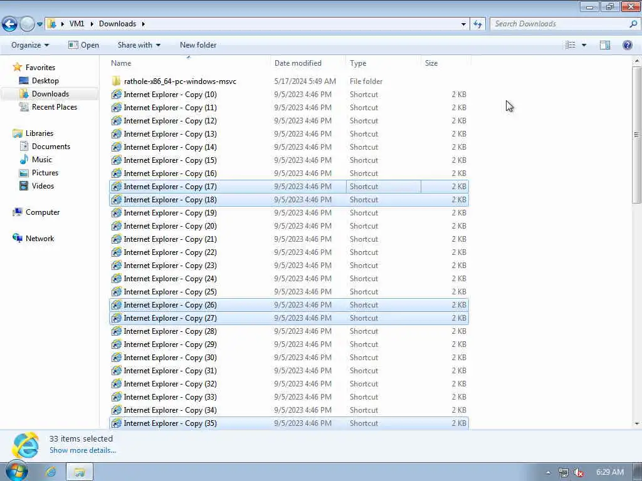The image size is (642, 481).
Task: Click the Internet Explorer - Copy (23) shortcut icon
Action: tap(116, 266)
